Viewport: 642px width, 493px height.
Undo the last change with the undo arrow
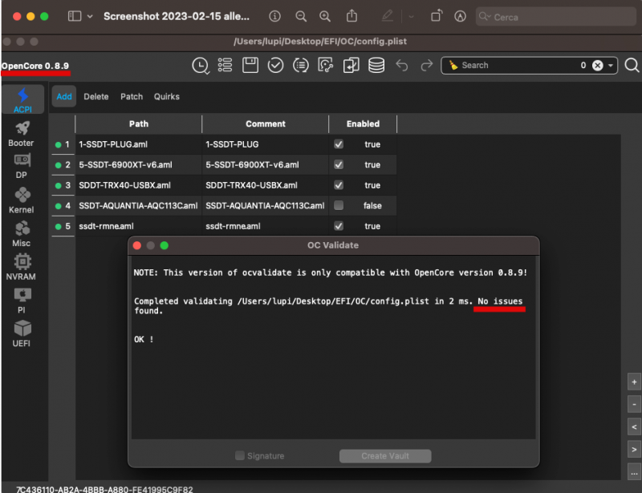point(400,65)
